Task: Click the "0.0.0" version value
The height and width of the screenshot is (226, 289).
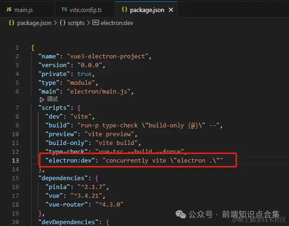Action: pos(90,65)
